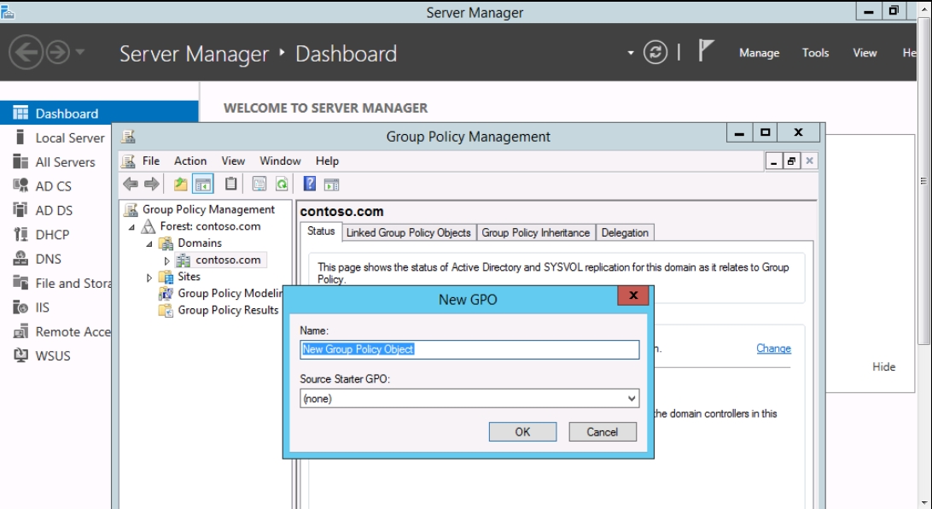Viewport: 932px width, 509px height.
Task: Open the dropdown arrow left of refresh icon
Action: tap(631, 53)
